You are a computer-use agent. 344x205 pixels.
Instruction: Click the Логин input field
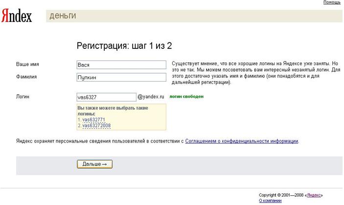pyautogui.click(x=106, y=97)
